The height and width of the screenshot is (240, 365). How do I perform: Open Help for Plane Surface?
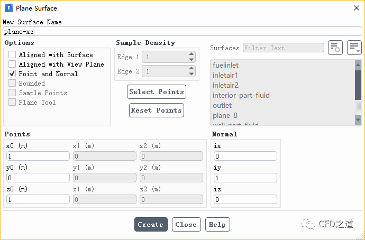217,225
